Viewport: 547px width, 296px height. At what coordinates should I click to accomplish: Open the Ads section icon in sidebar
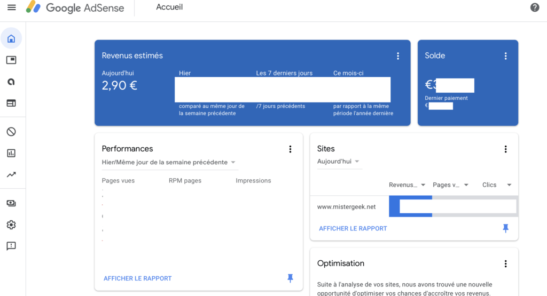(11, 60)
